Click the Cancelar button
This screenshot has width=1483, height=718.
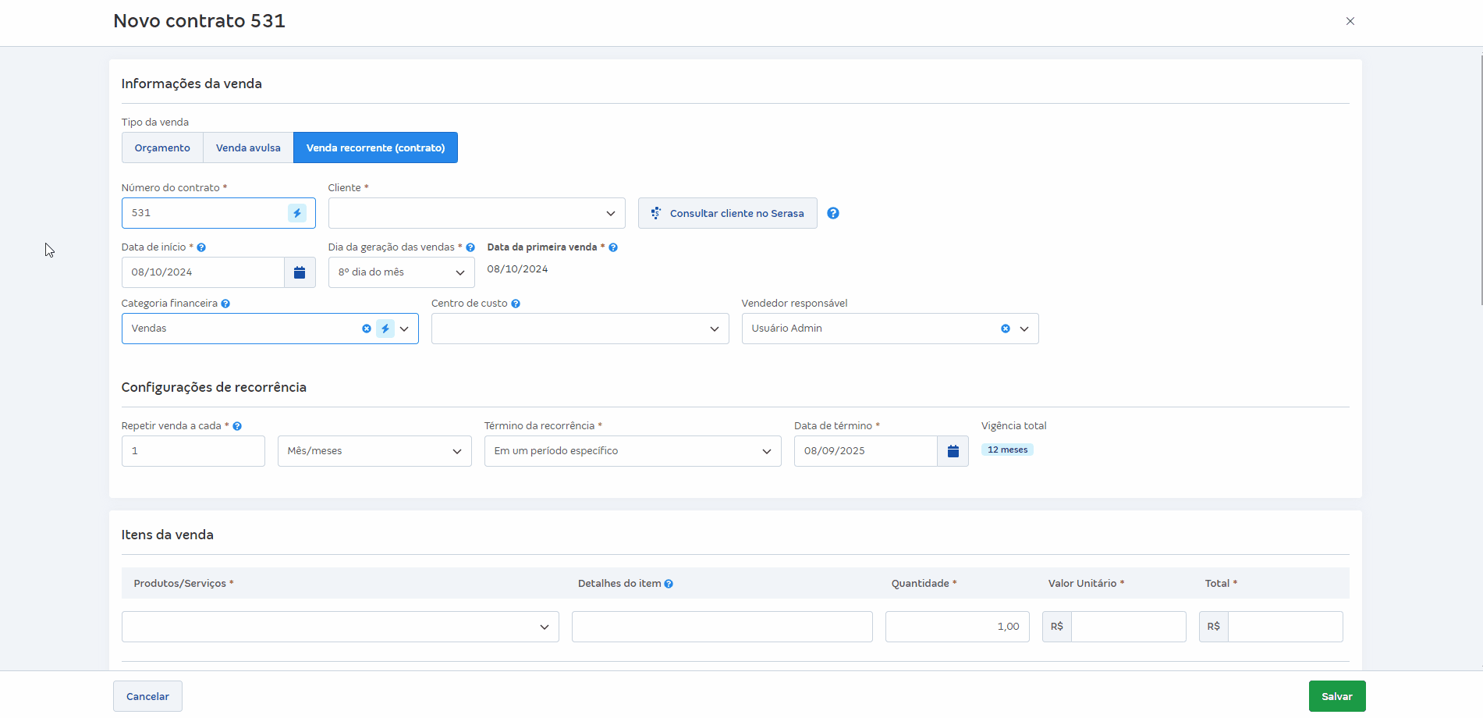147,696
